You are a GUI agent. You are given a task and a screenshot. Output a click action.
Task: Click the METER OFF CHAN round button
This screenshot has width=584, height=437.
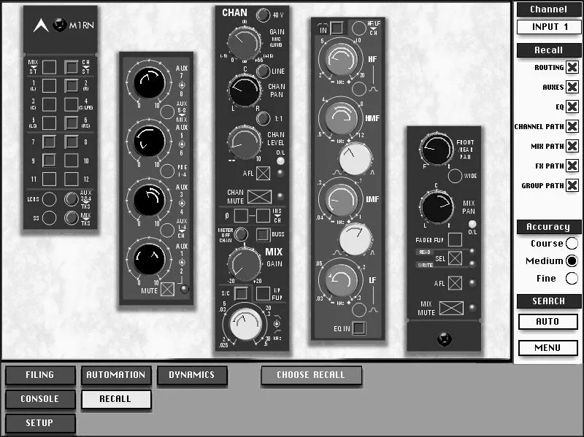pos(241,234)
